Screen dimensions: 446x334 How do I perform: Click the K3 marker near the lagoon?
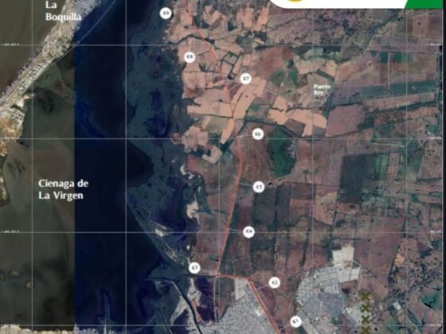194,268
